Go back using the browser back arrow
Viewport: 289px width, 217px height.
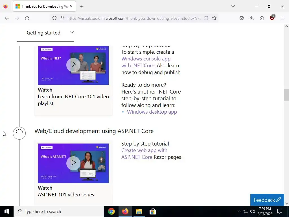pos(7,18)
